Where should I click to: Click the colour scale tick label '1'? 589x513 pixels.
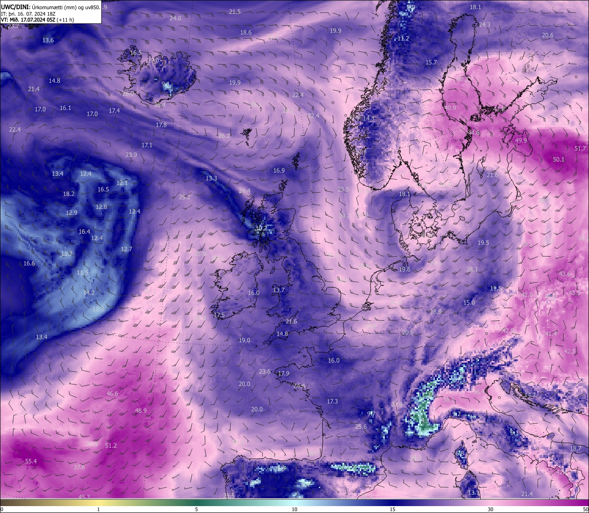98,509
